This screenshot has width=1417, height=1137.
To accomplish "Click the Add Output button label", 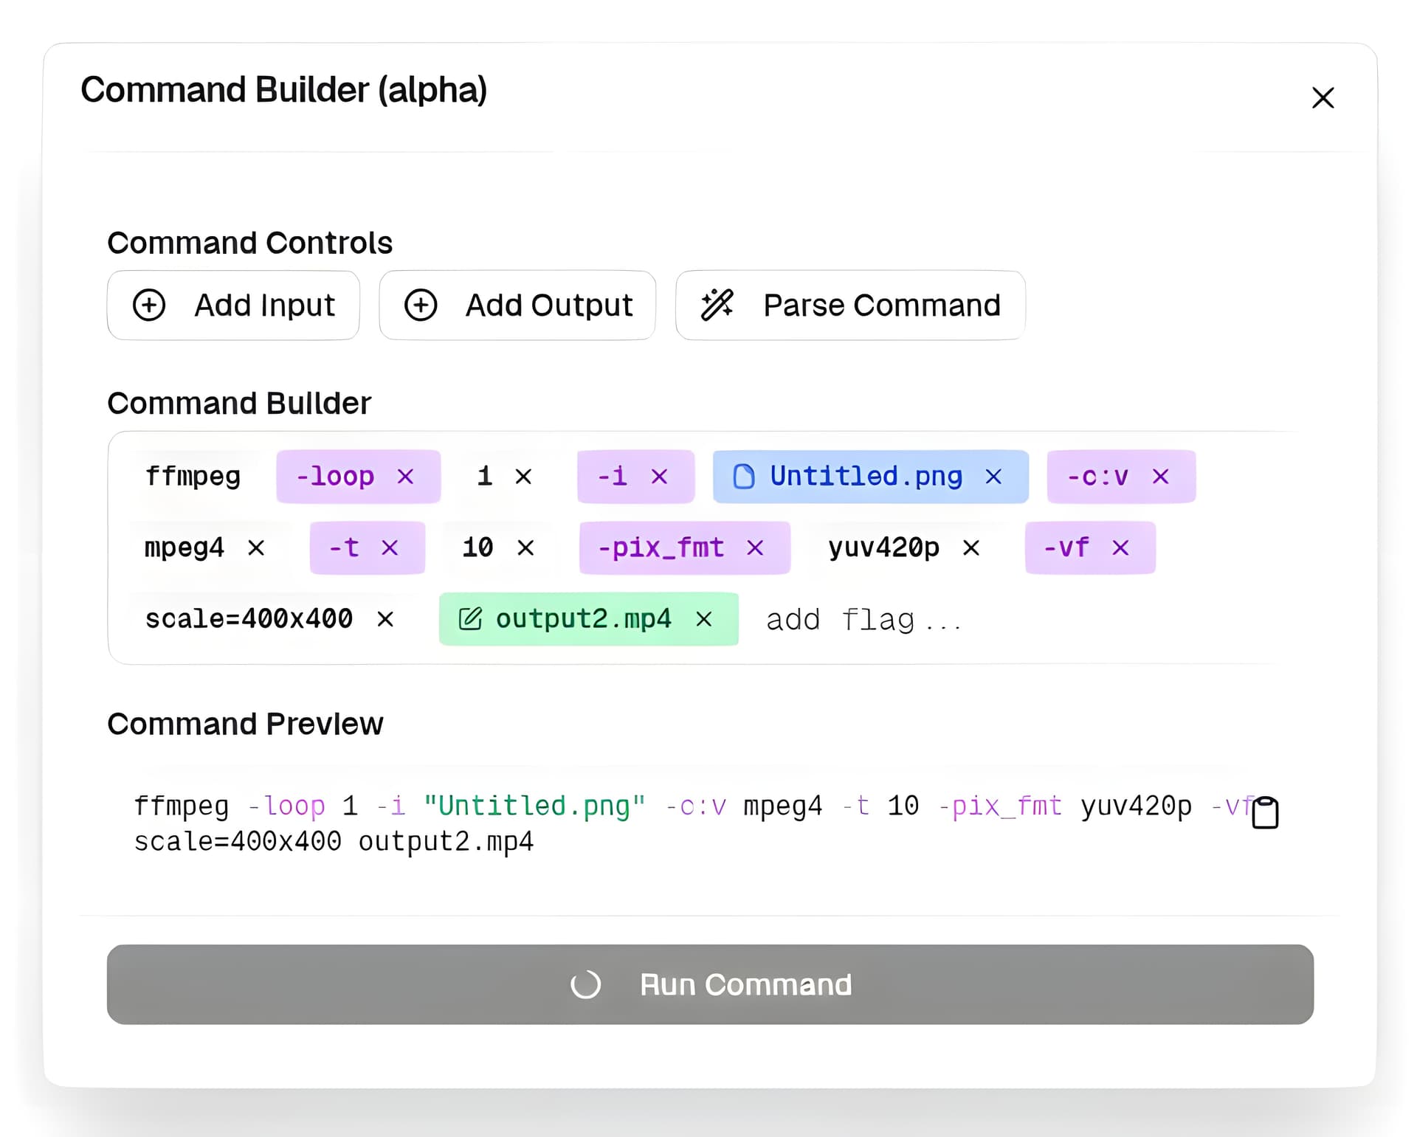I will point(548,305).
